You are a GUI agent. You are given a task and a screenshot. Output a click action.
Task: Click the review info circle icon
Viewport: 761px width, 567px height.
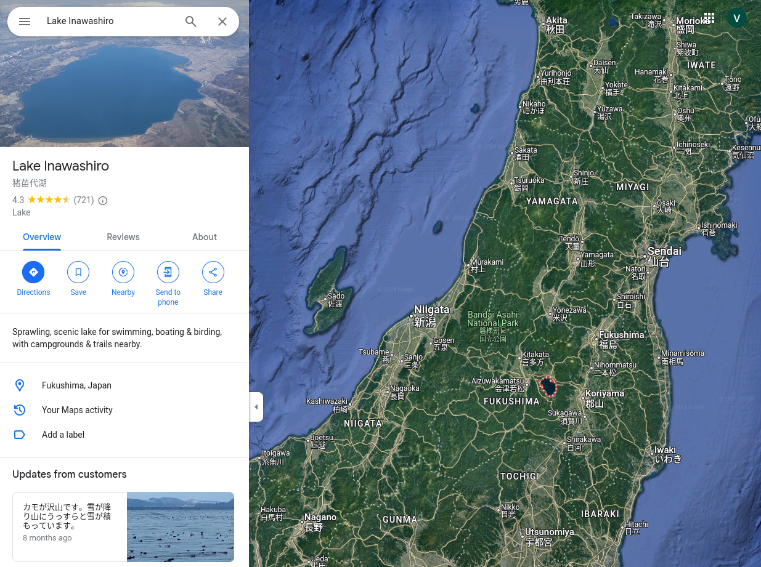[x=103, y=201]
